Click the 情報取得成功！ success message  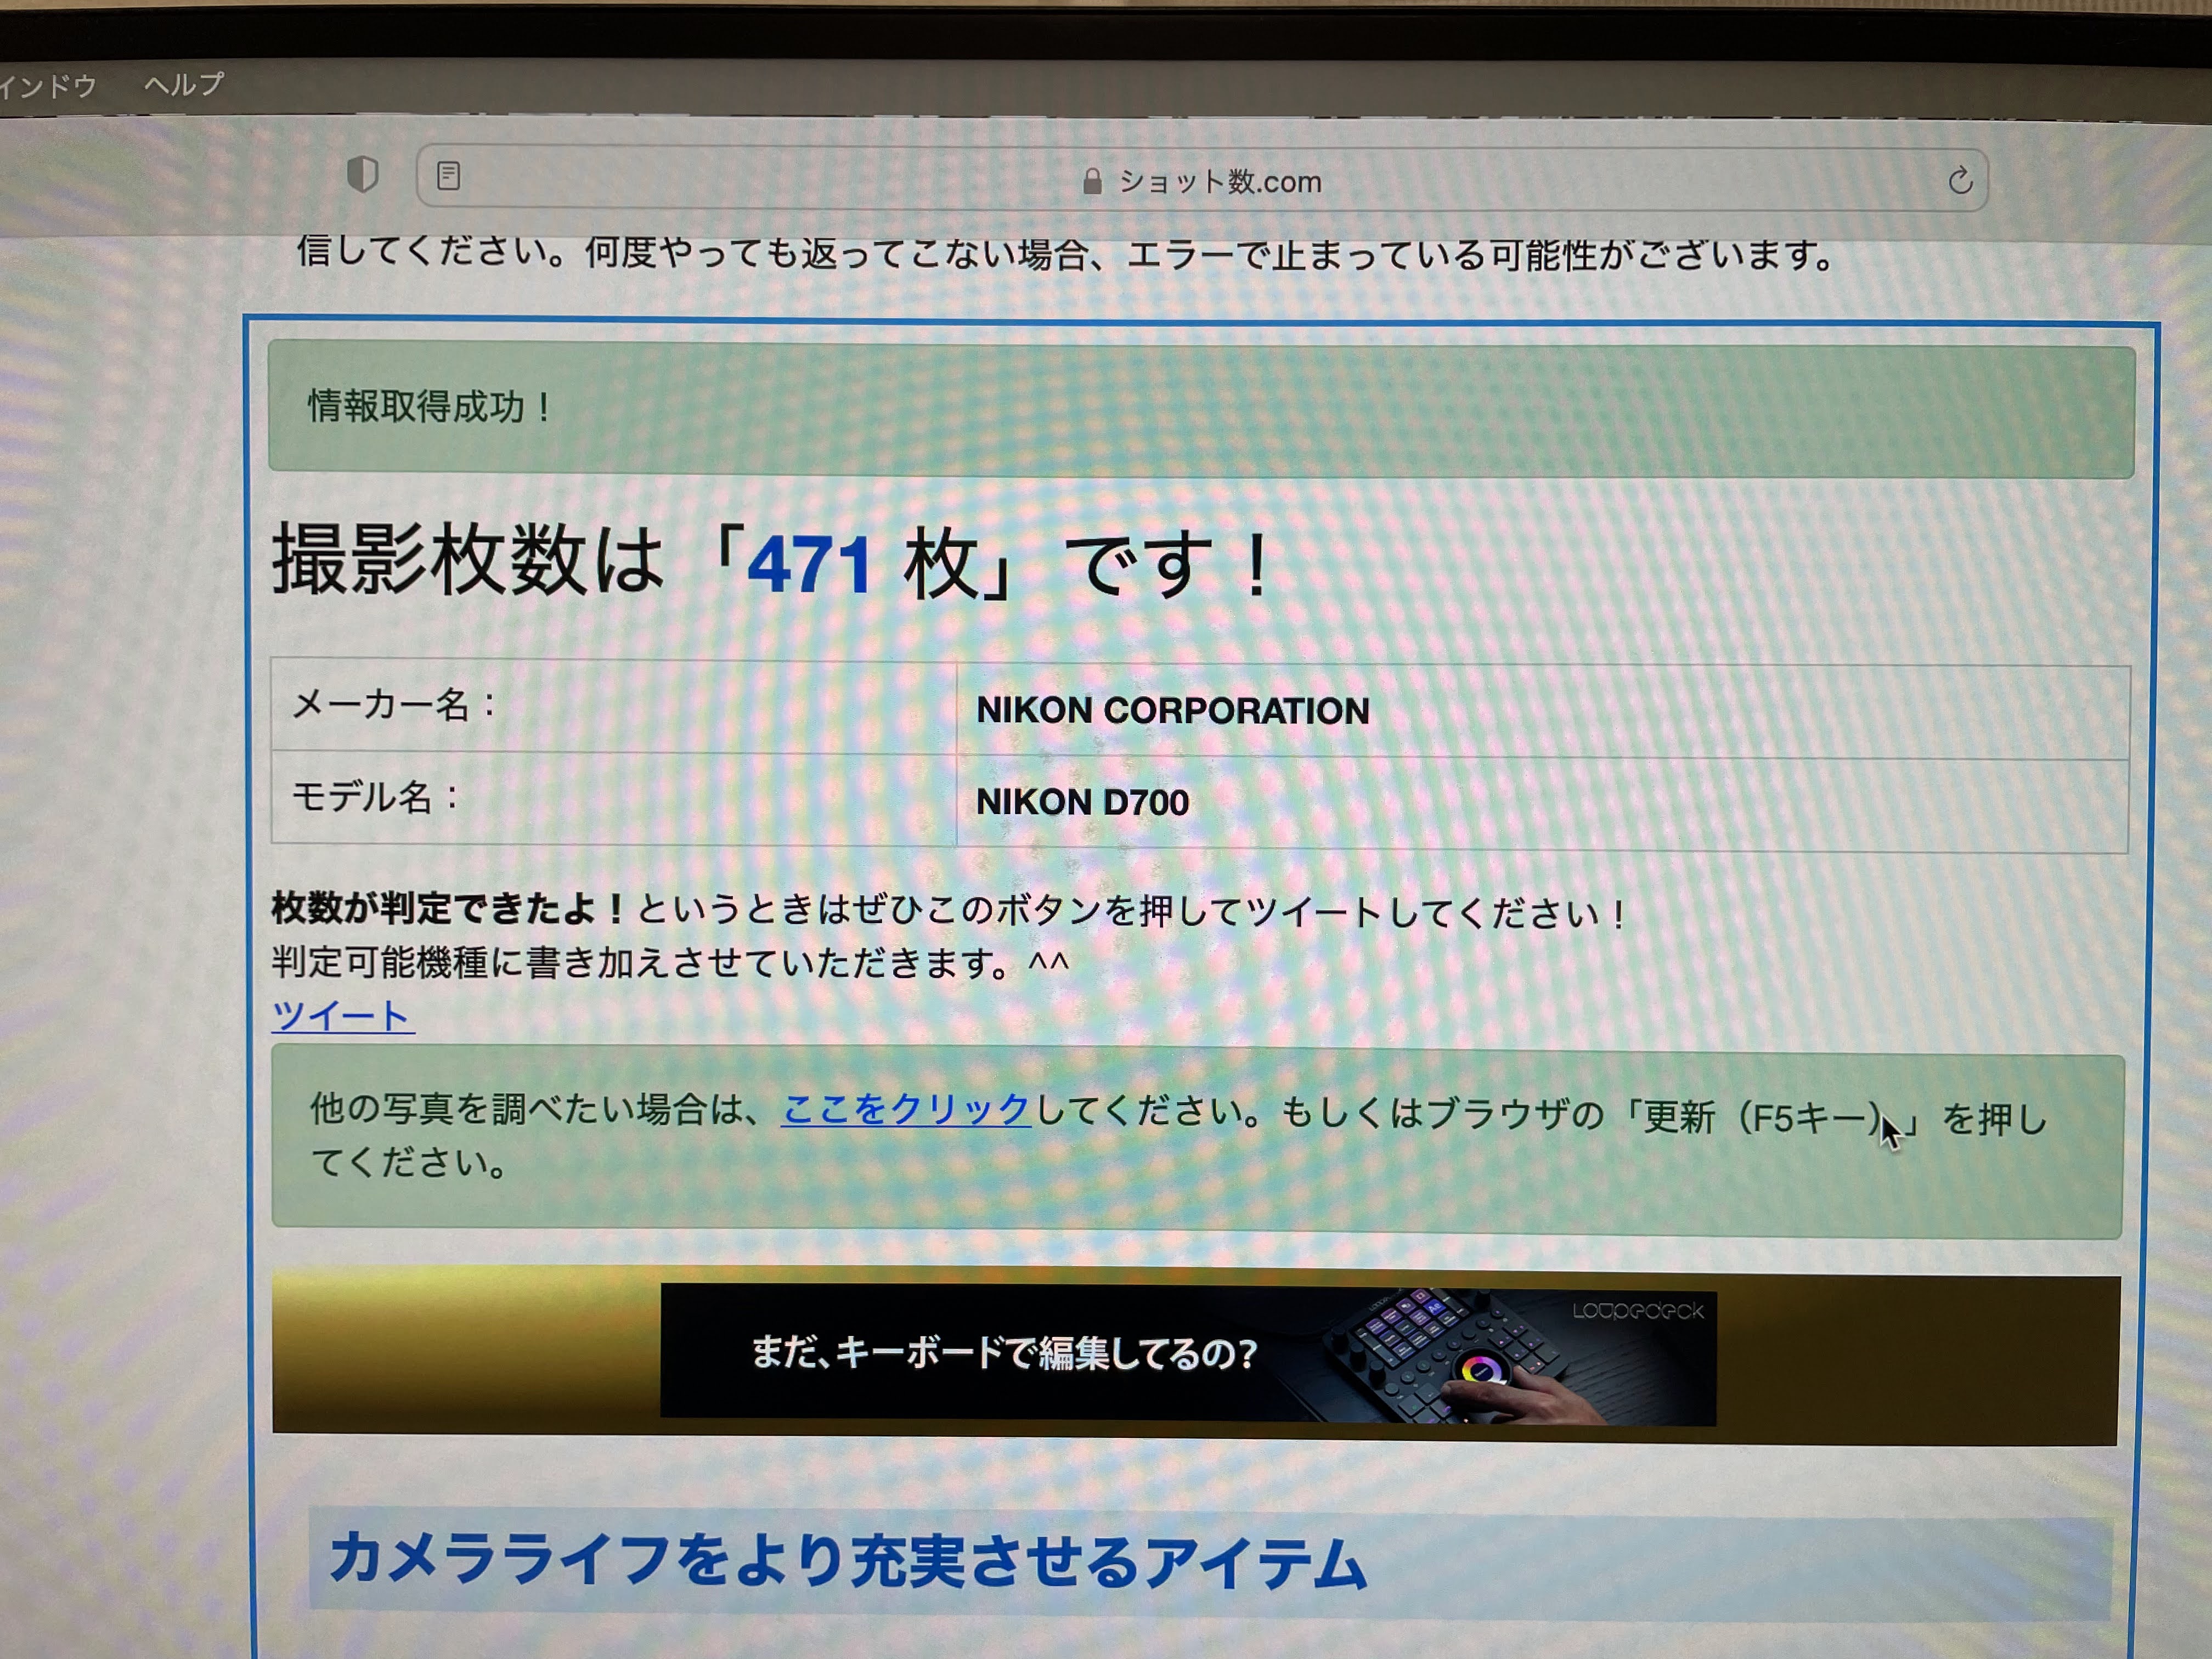click(430, 406)
